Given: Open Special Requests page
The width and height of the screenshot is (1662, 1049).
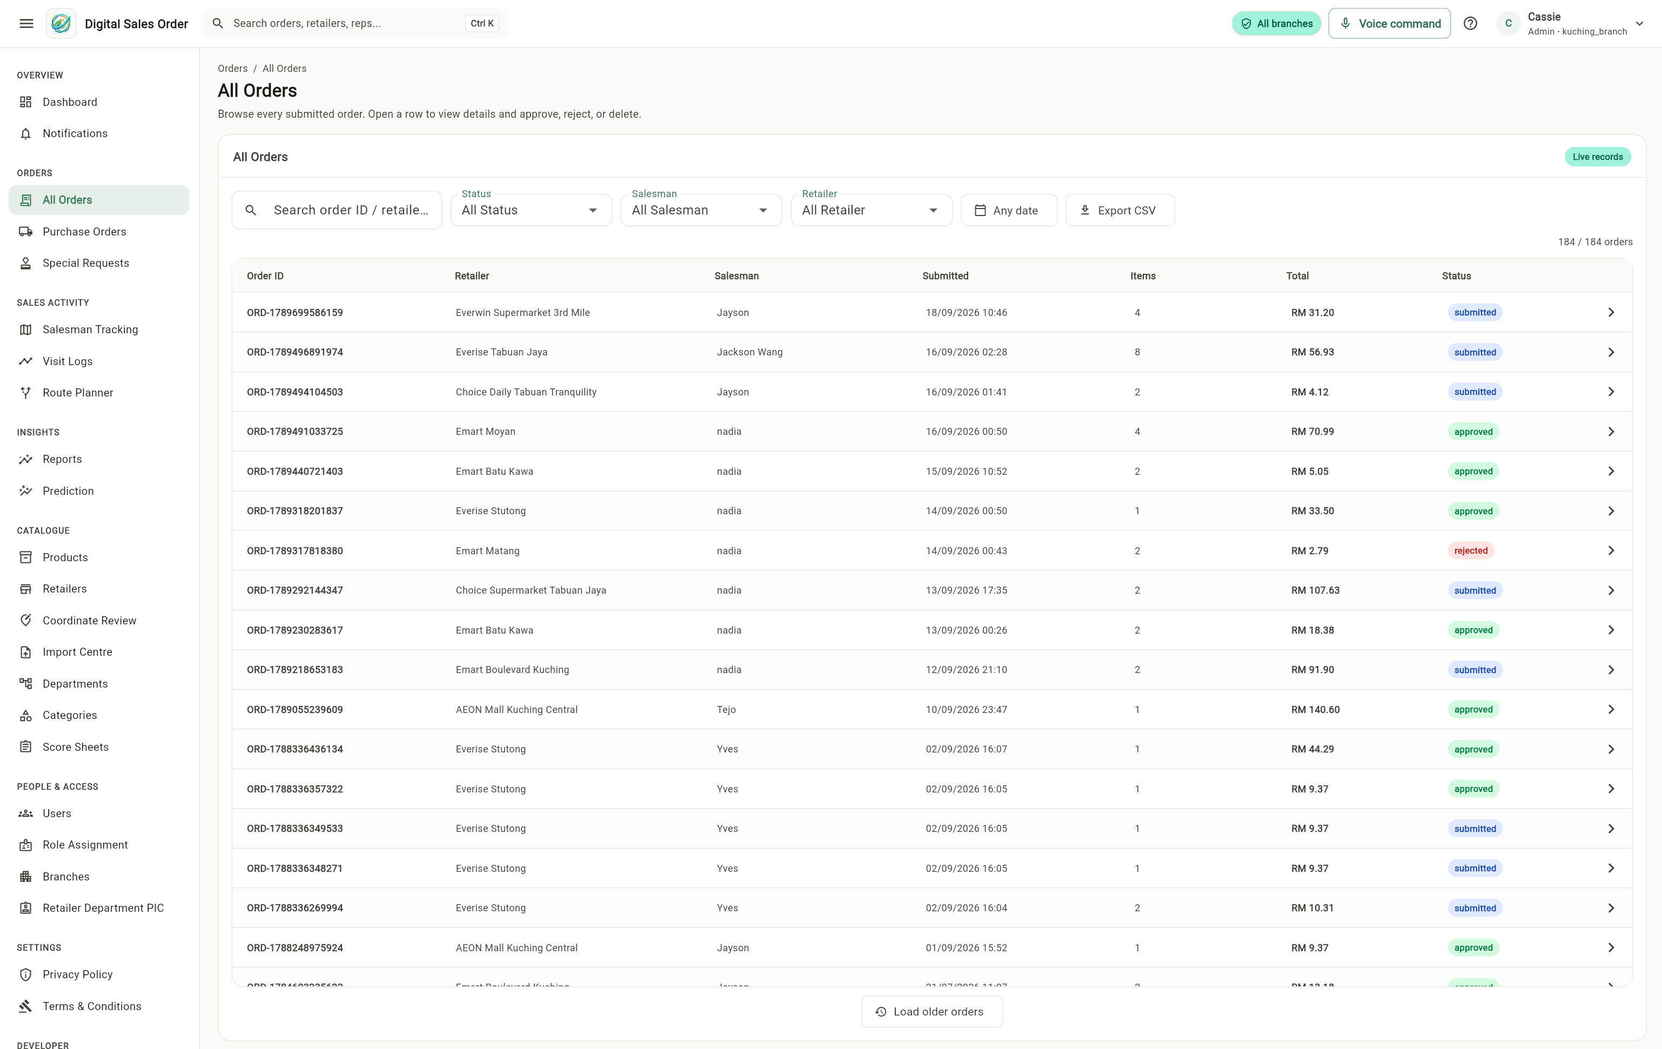Looking at the screenshot, I should (x=99, y=263).
